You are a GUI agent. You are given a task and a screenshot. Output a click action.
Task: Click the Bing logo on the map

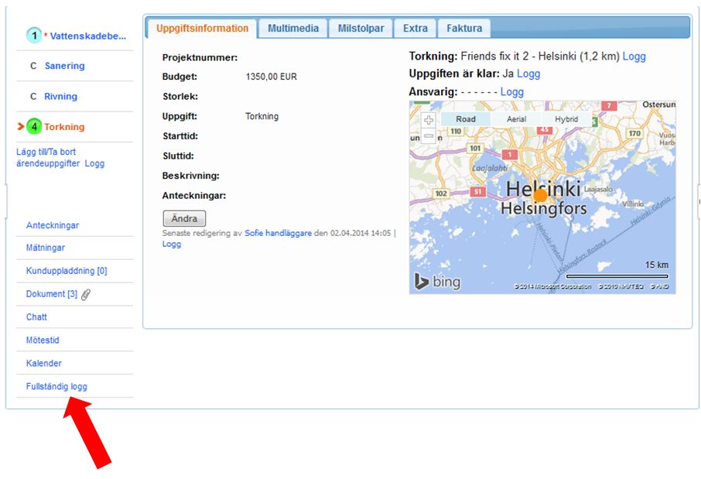(x=437, y=282)
